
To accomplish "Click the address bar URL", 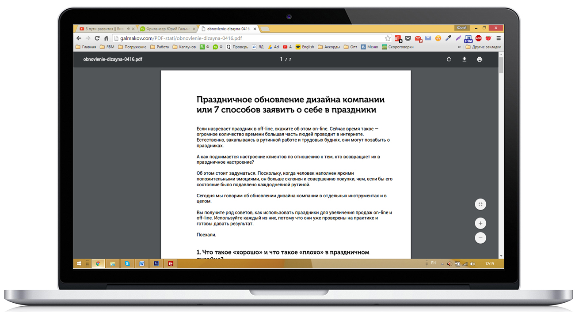I will pyautogui.click(x=181, y=38).
